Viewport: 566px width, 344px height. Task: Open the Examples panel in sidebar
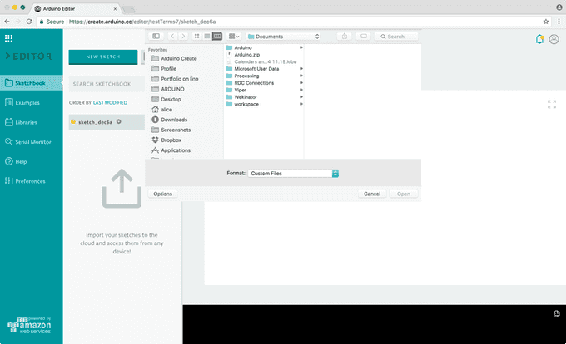pos(27,102)
